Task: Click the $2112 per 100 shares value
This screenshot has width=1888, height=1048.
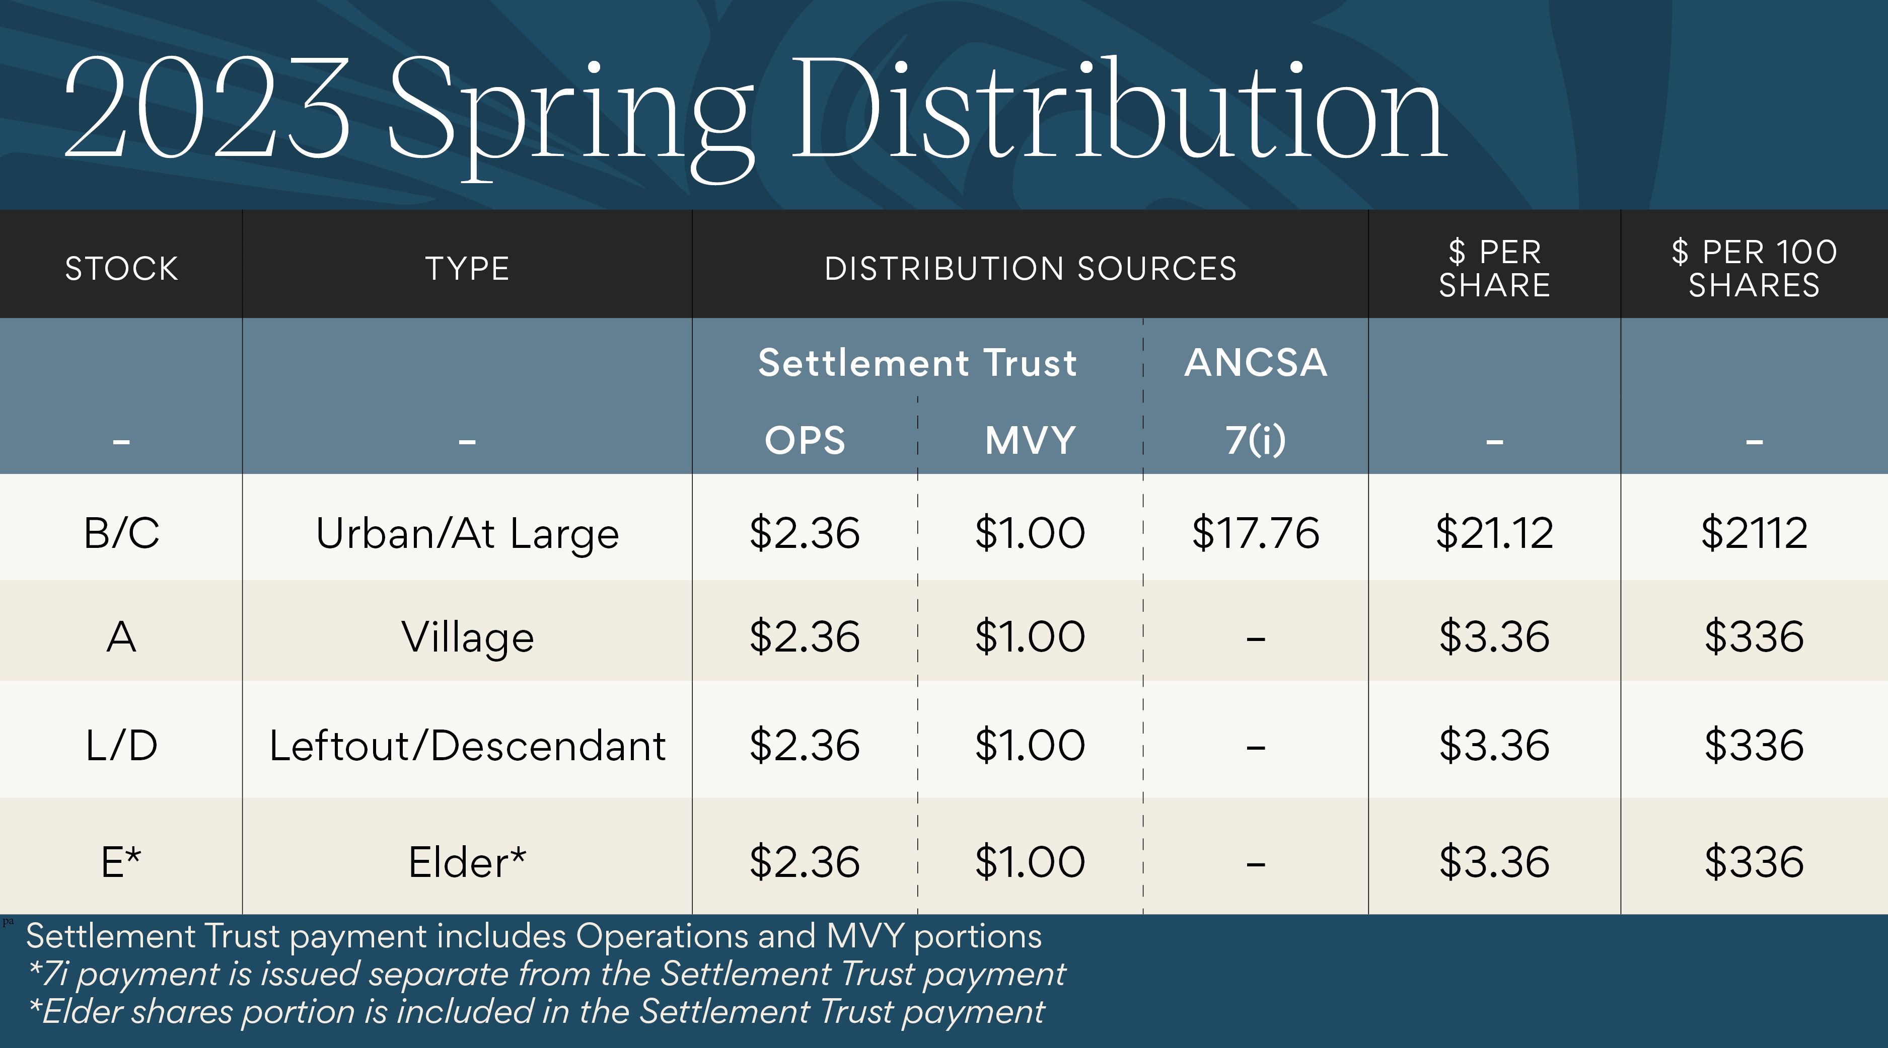Action: (1754, 532)
